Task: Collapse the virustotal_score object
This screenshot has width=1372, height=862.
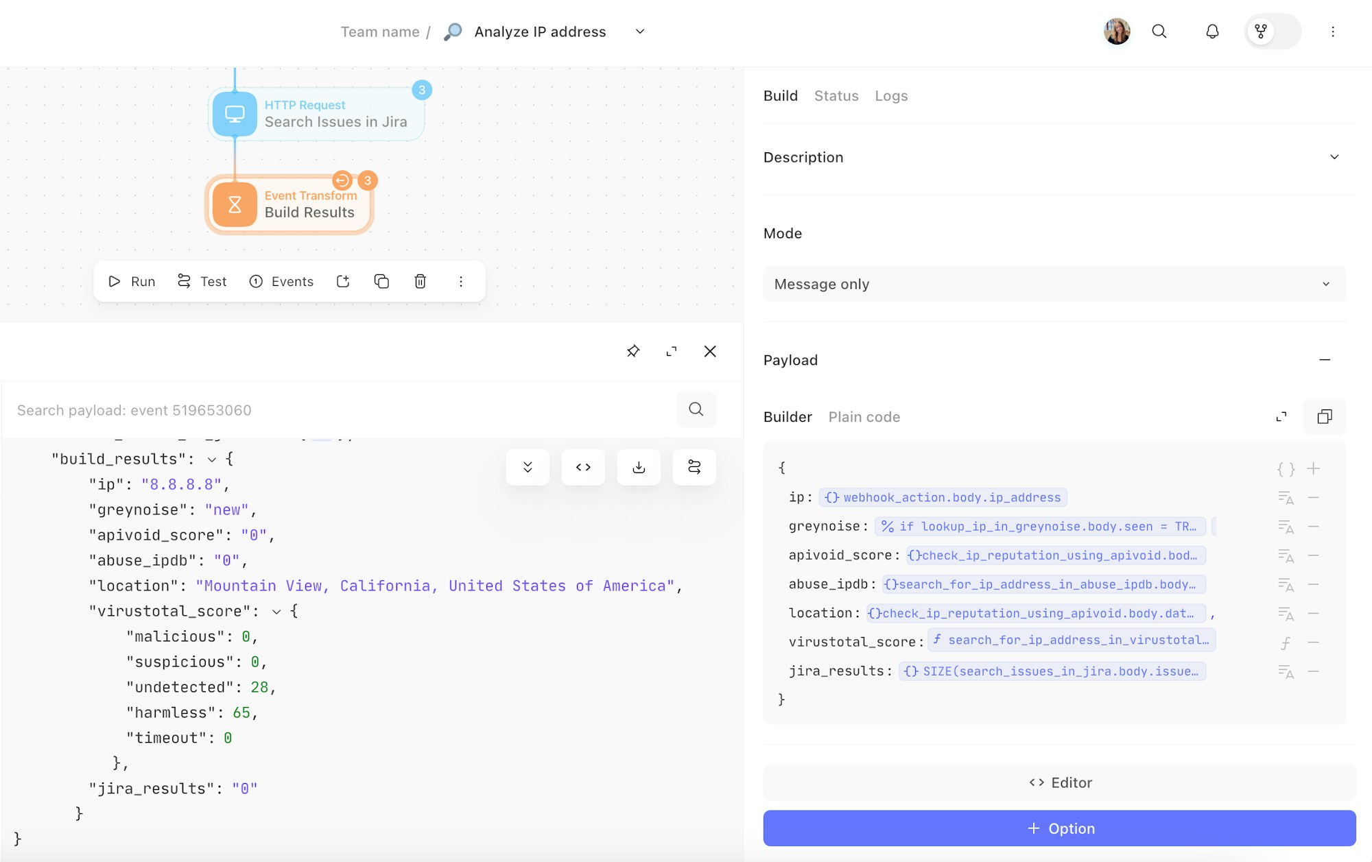Action: click(x=276, y=612)
